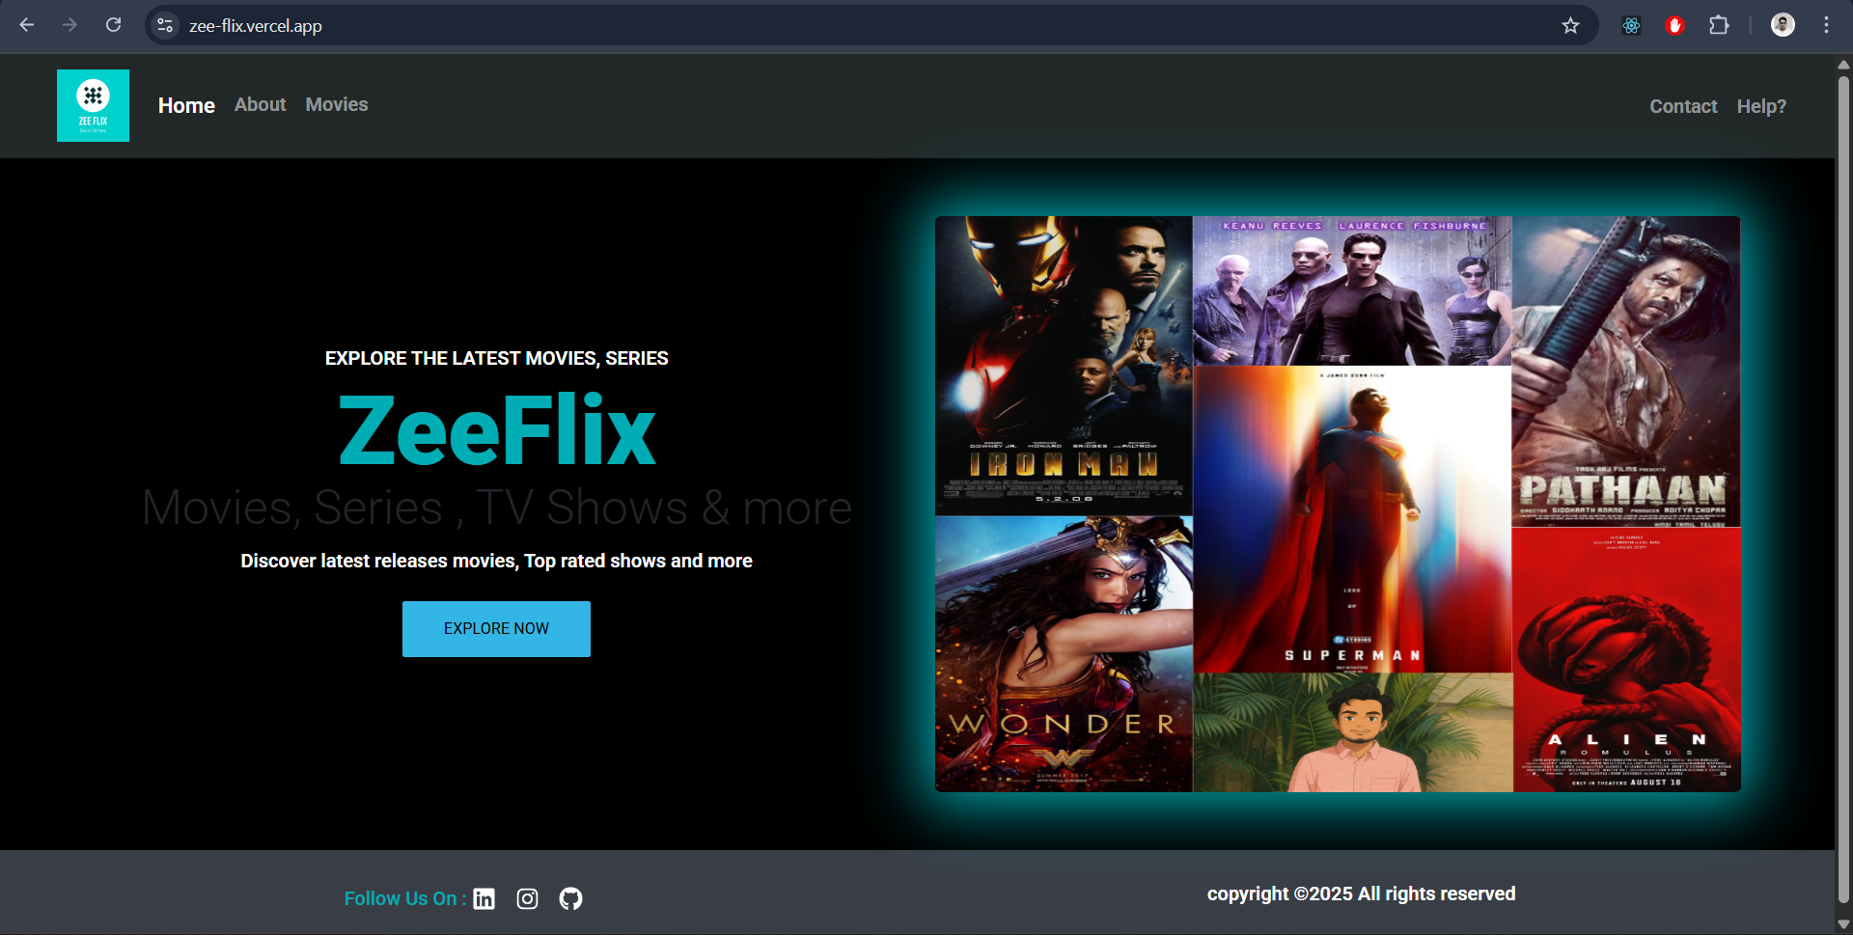1853x935 pixels.
Task: Open the About page
Action: (x=260, y=104)
